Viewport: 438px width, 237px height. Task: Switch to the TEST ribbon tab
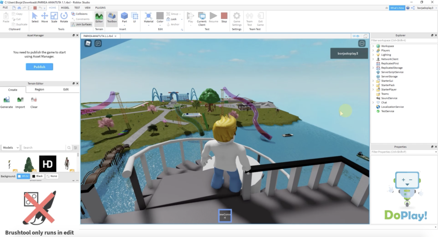click(77, 8)
